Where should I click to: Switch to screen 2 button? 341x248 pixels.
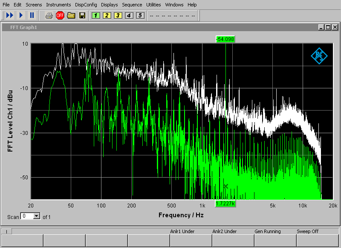(107, 15)
